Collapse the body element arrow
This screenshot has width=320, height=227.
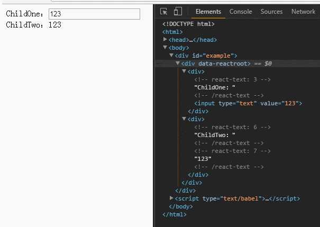166,48
